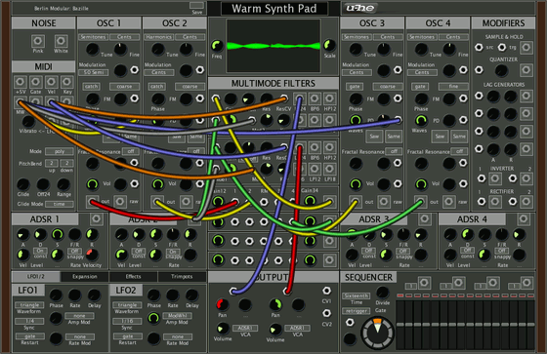This screenshot has width=547, height=354.
Task: Click Sequencer retrigger button
Action: tap(357, 311)
